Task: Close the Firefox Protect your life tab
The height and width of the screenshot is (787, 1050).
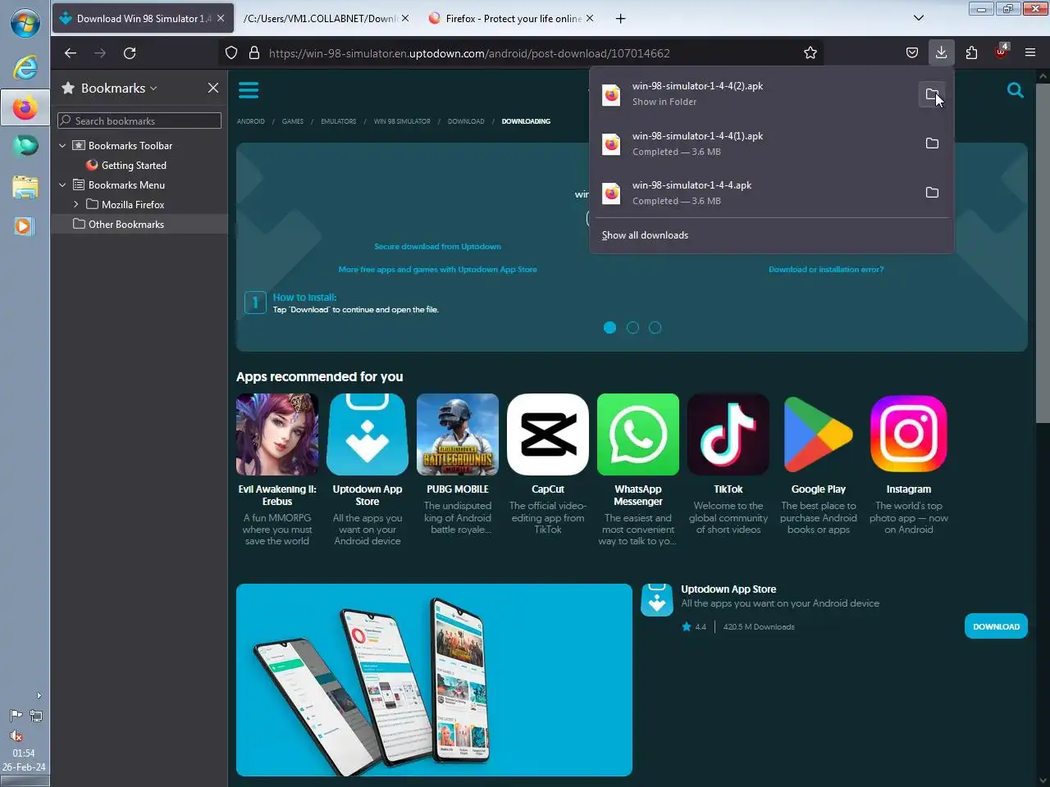Action: 590,18
